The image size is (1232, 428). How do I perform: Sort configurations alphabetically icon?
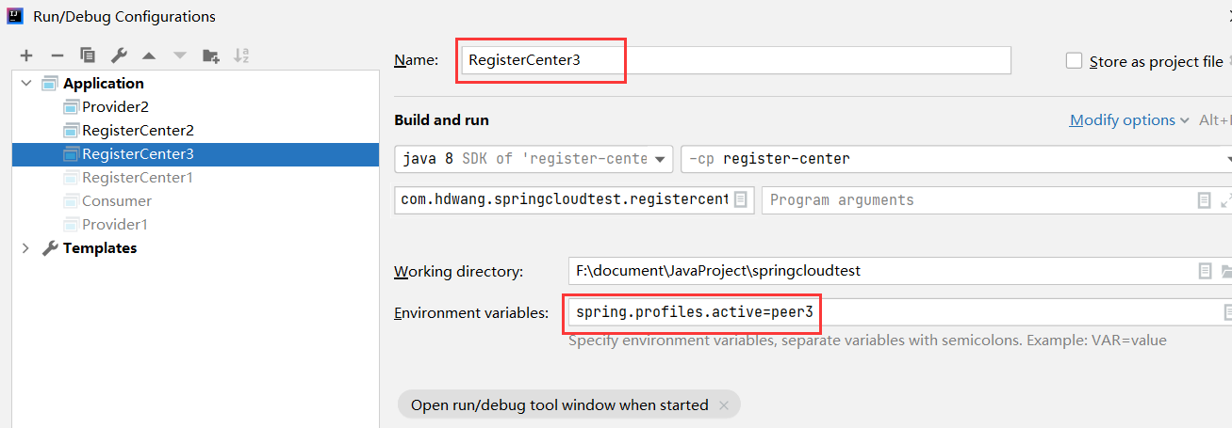point(241,55)
